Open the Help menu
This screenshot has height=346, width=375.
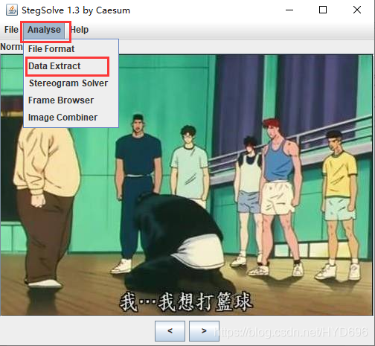pyautogui.click(x=80, y=30)
